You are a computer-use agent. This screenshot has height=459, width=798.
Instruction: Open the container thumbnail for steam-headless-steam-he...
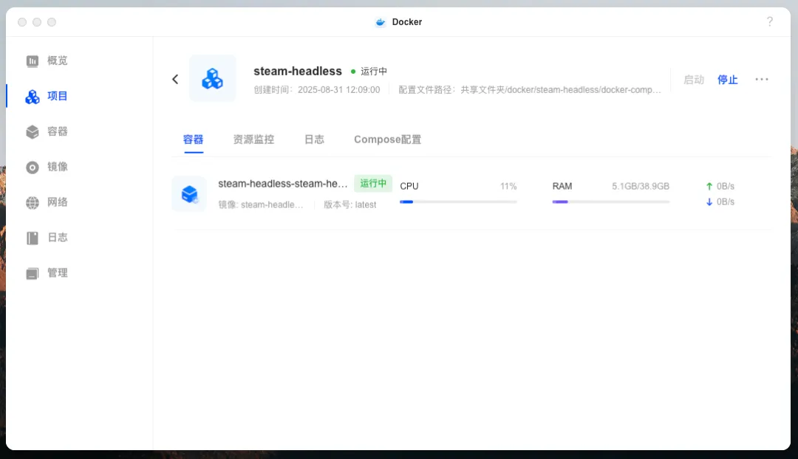pos(189,193)
